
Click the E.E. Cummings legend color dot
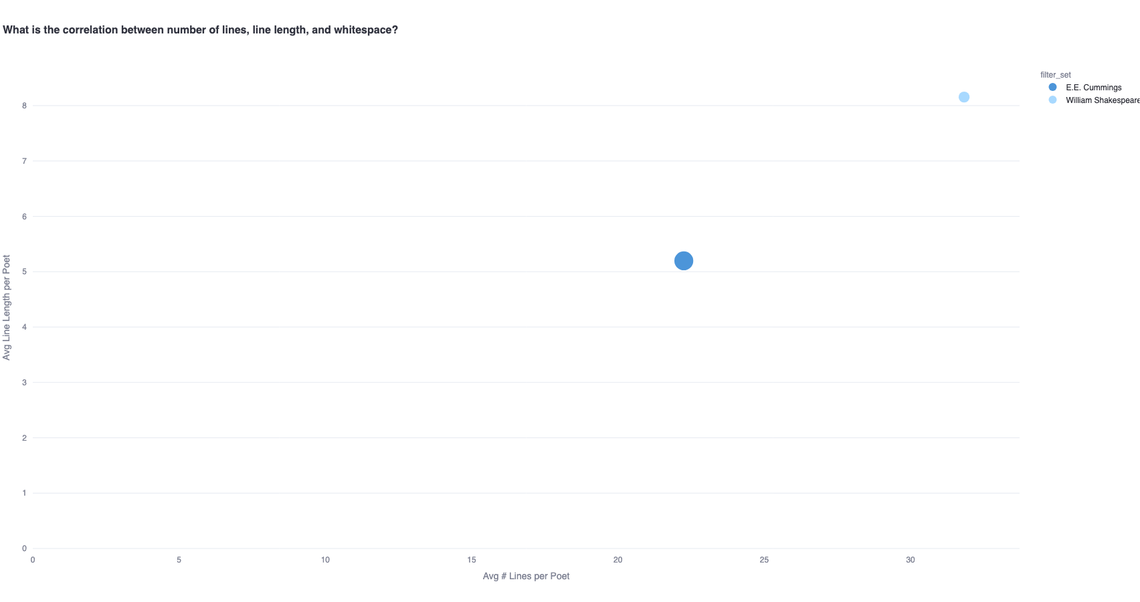[1052, 87]
